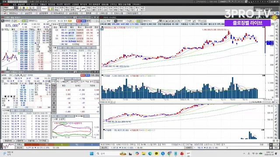Open the 주식 menu in the menu bar
This screenshot has width=280, height=157.
pyautogui.click(x=28, y=4)
